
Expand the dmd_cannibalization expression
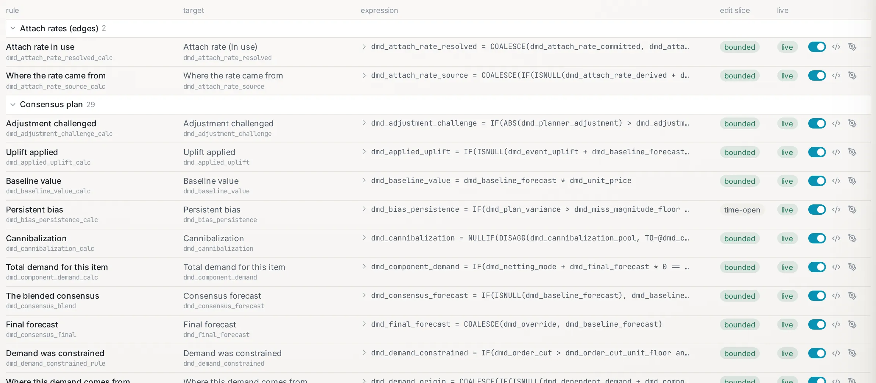[364, 238]
